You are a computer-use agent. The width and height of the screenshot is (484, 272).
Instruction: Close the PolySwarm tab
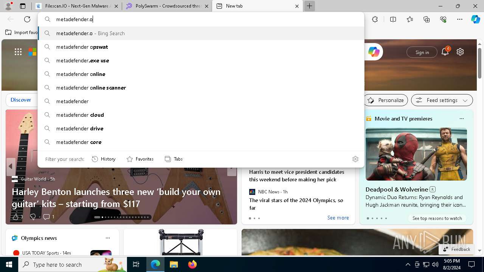click(206, 6)
